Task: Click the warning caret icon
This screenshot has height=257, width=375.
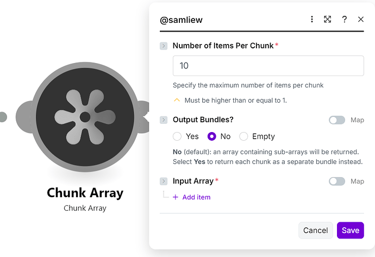Action: point(177,100)
